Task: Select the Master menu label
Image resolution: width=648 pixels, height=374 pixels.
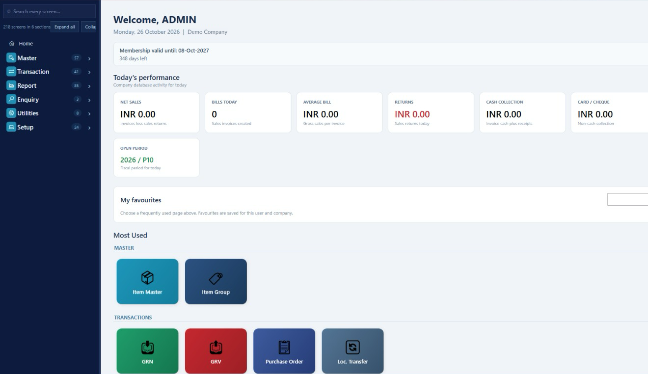Action: pyautogui.click(x=27, y=58)
